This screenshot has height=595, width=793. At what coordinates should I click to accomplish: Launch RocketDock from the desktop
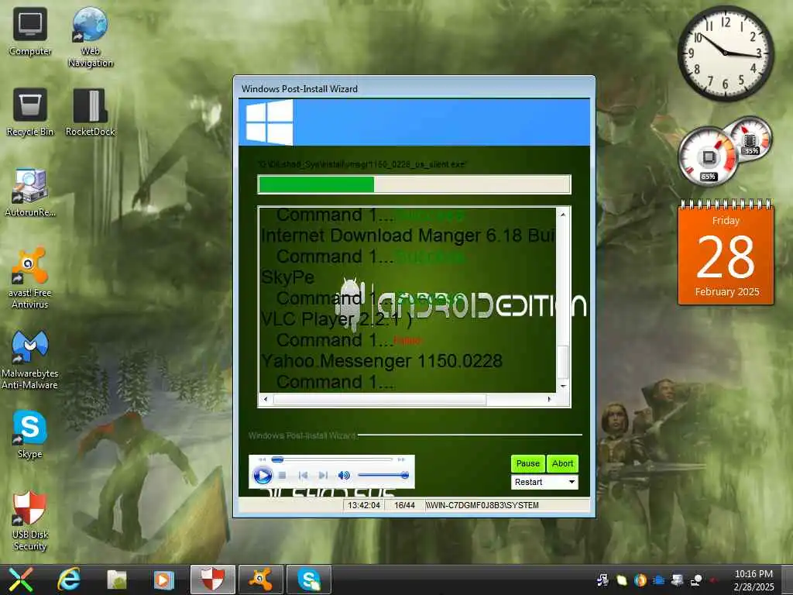pyautogui.click(x=90, y=112)
